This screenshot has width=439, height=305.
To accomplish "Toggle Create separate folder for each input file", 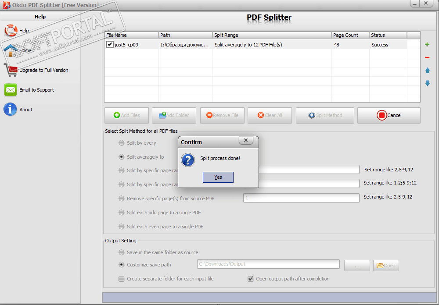I will pos(121,279).
